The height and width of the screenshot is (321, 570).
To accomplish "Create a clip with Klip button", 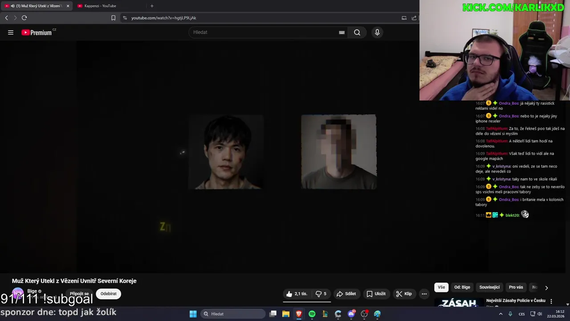I will 403,294.
